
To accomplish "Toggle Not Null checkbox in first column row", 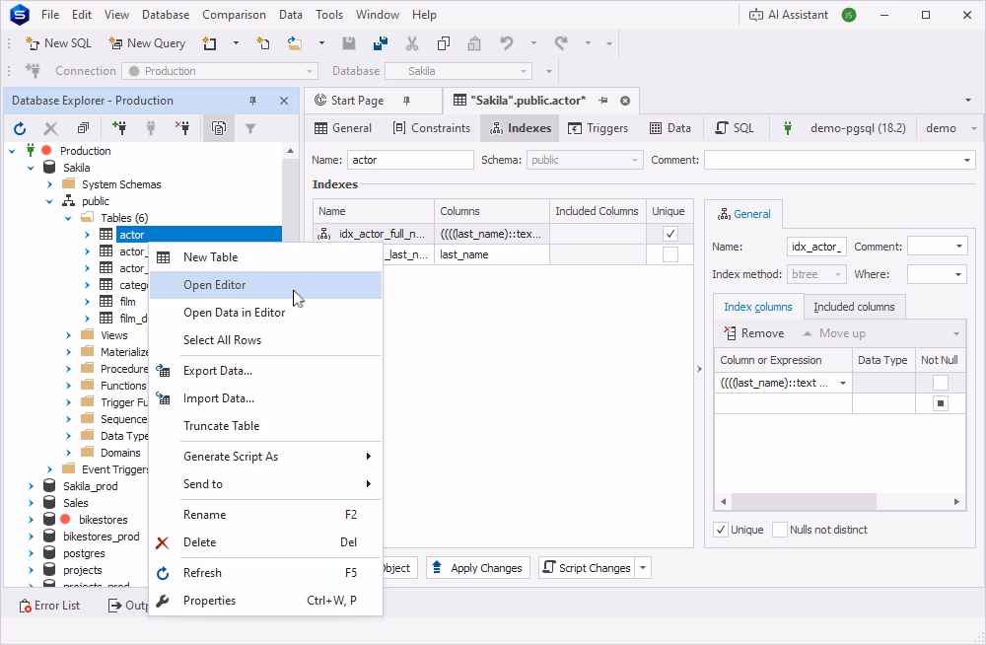I will [x=940, y=383].
